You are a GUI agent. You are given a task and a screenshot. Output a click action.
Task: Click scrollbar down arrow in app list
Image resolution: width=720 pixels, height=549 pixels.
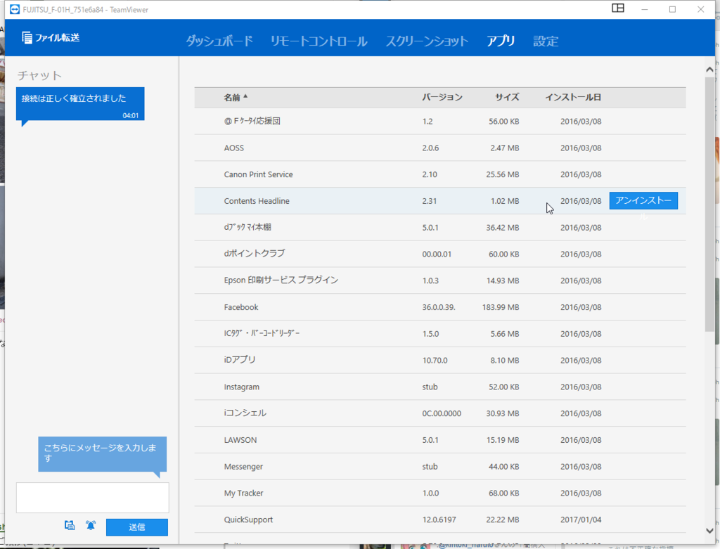709,530
